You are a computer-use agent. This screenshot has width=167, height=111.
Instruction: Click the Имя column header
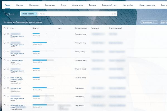coord(60,28)
